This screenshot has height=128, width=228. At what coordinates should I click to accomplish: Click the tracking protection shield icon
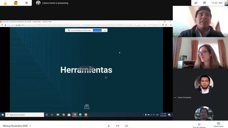point(2,25)
